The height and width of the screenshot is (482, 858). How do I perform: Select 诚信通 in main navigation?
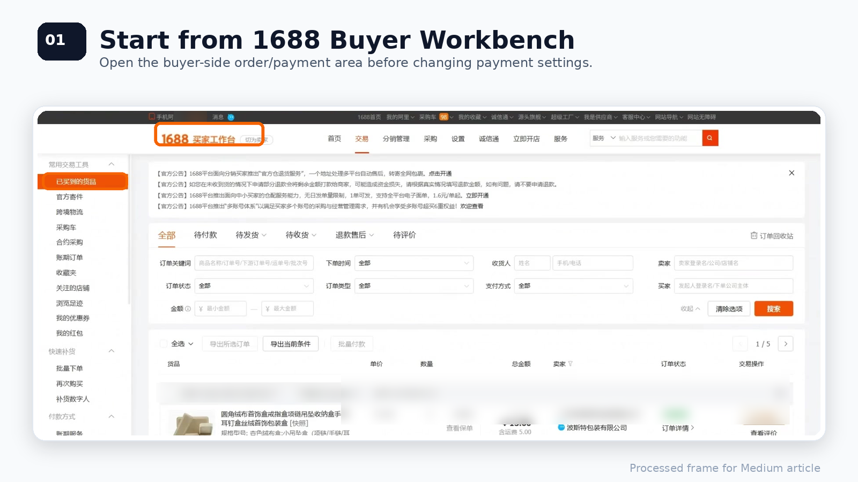[489, 139]
